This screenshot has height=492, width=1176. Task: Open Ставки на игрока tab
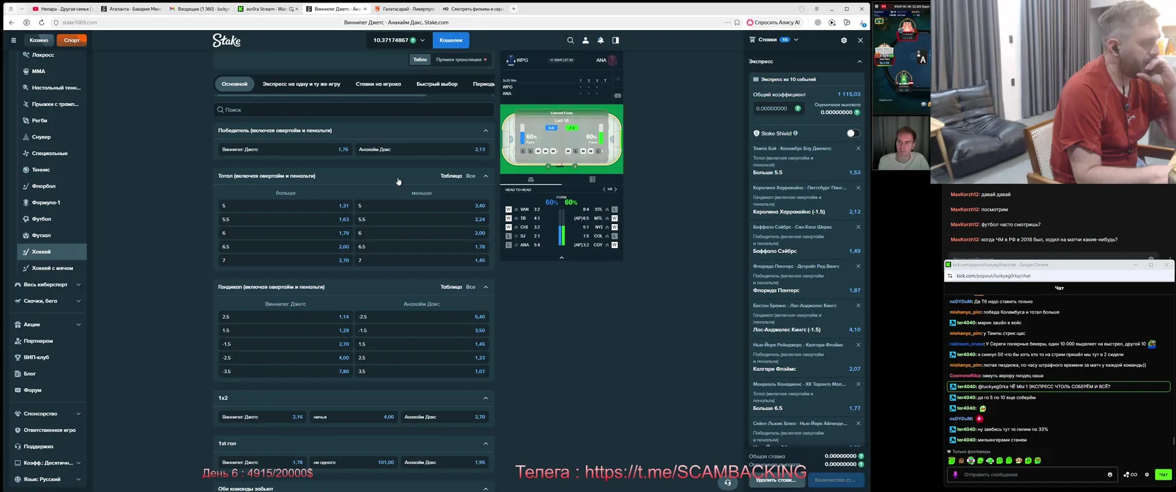tap(378, 84)
